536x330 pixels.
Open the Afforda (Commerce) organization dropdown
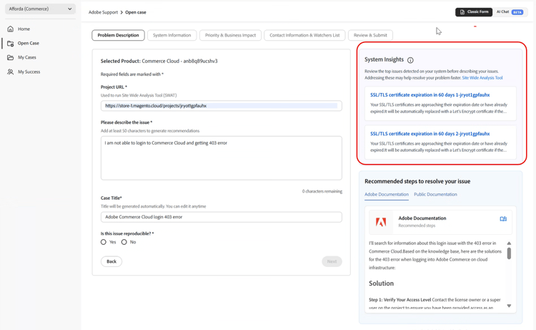[40, 9]
